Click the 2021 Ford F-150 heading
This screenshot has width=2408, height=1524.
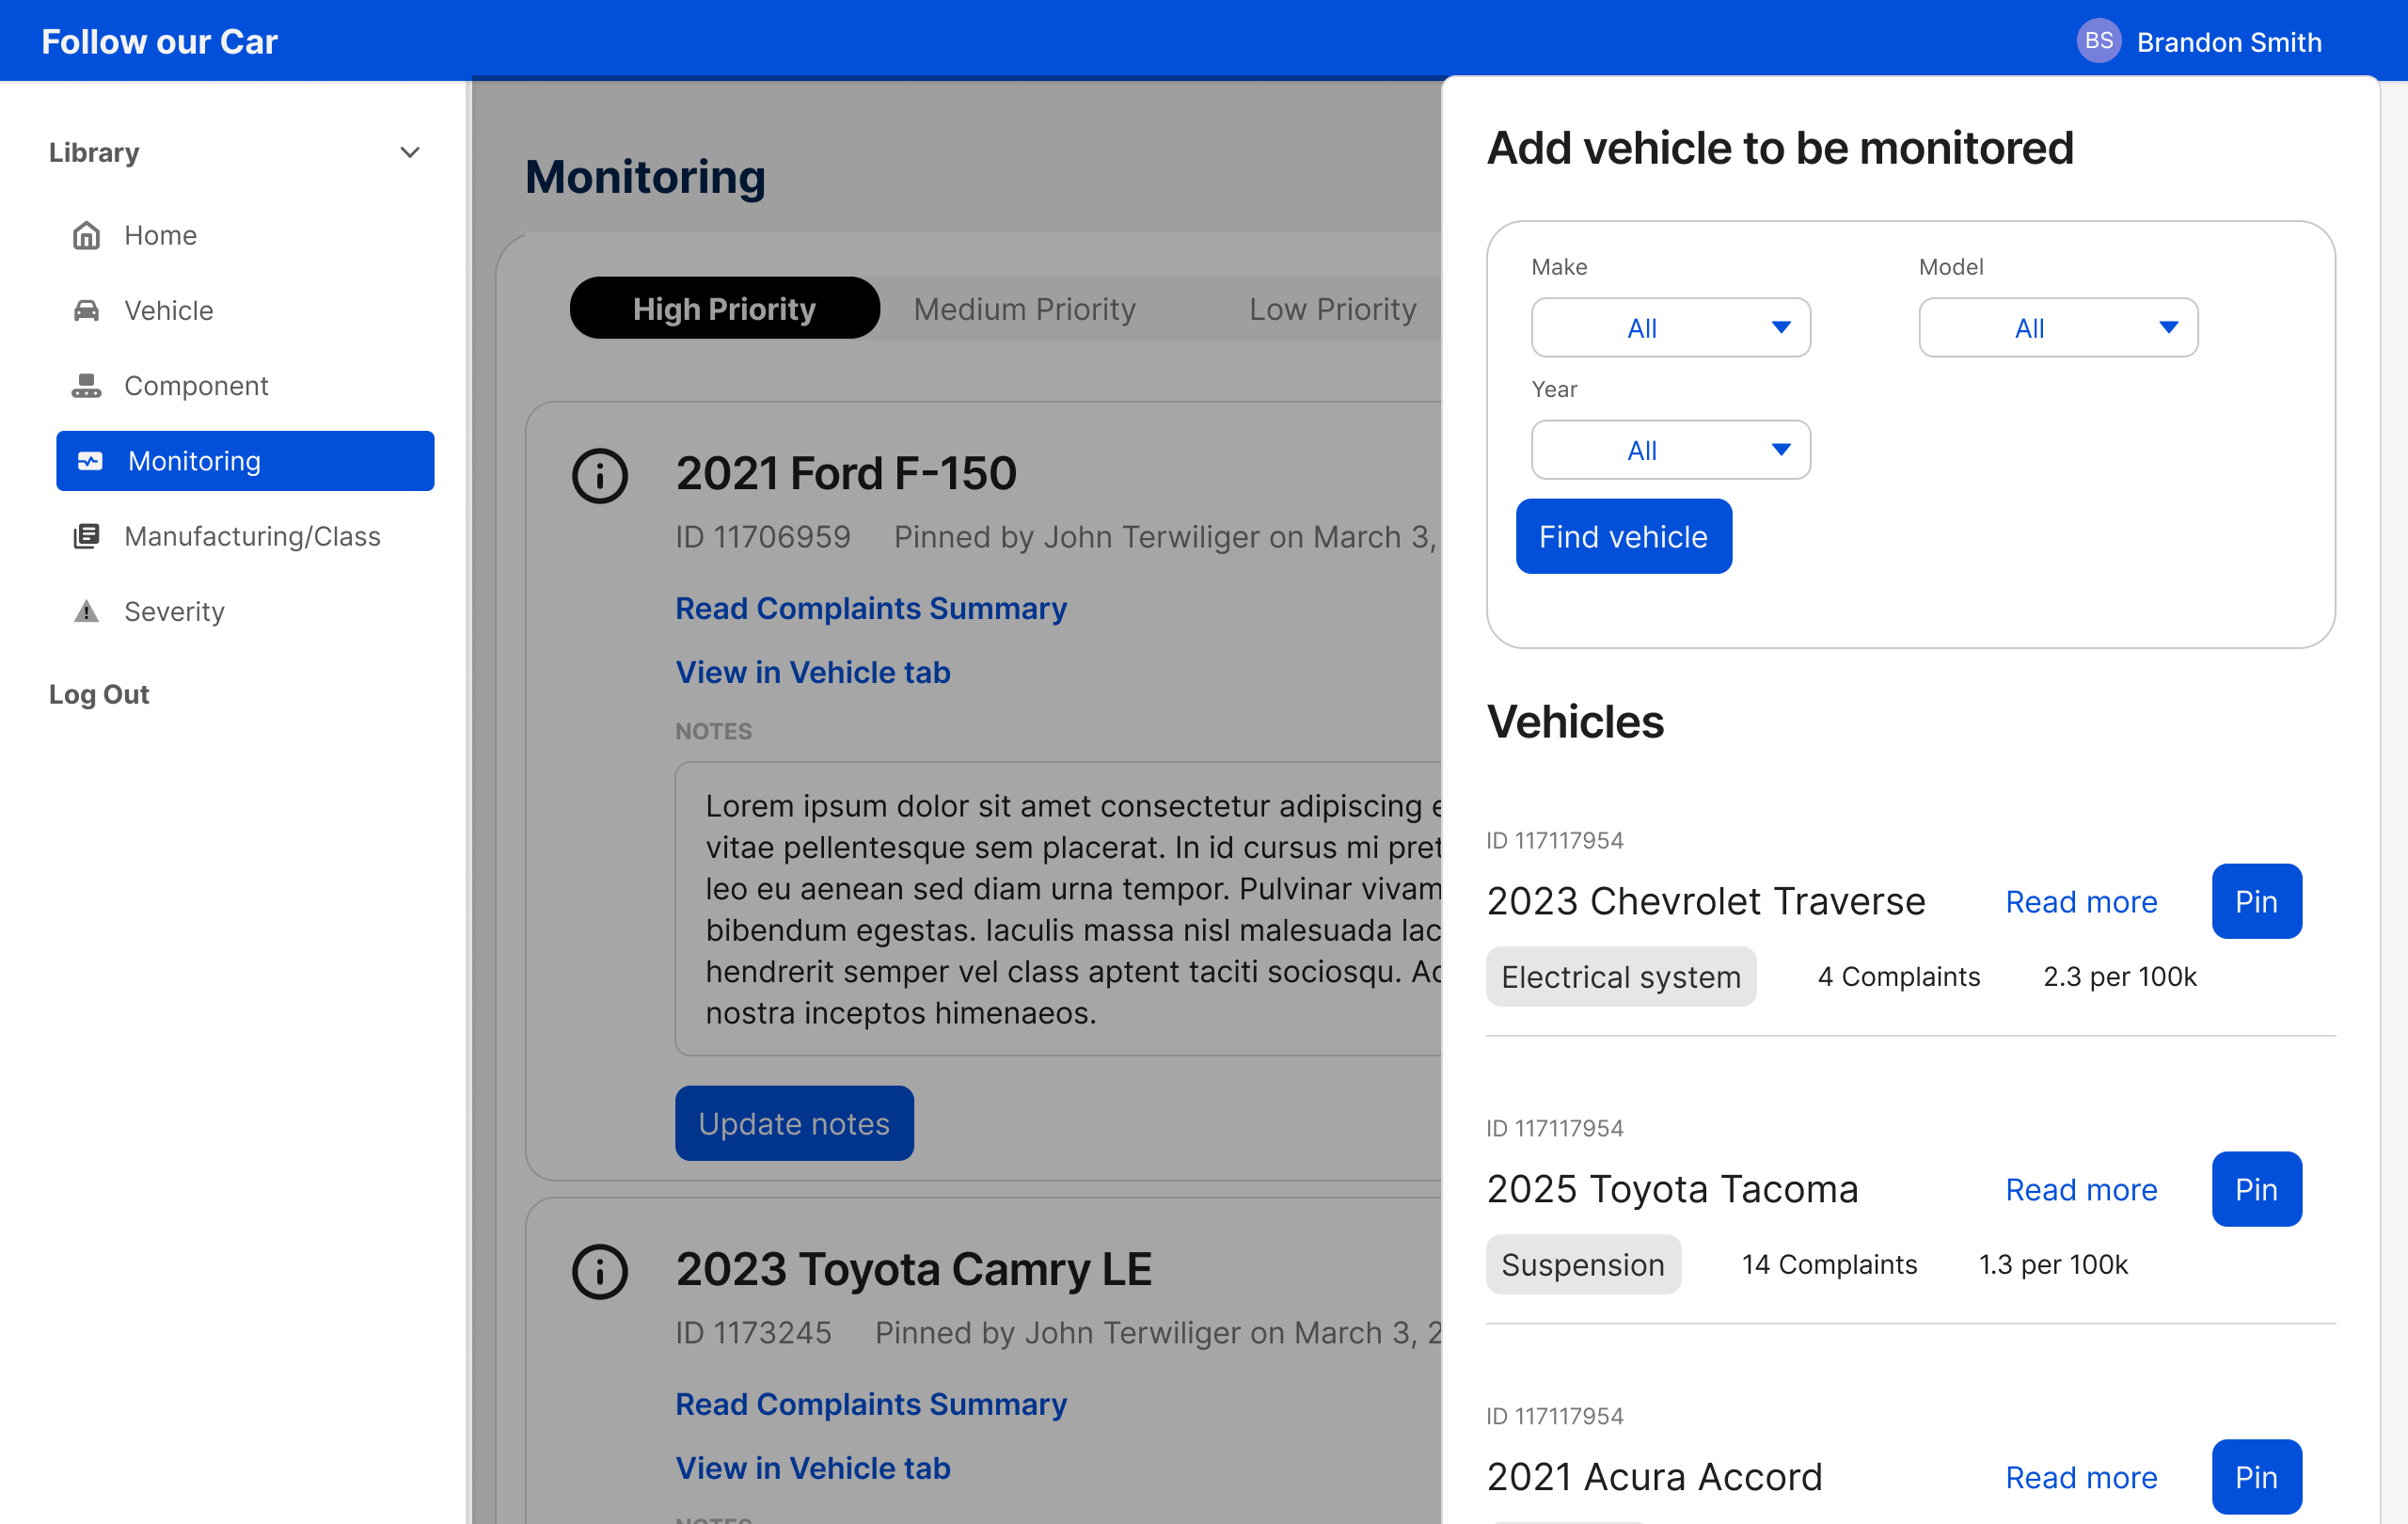(846, 473)
